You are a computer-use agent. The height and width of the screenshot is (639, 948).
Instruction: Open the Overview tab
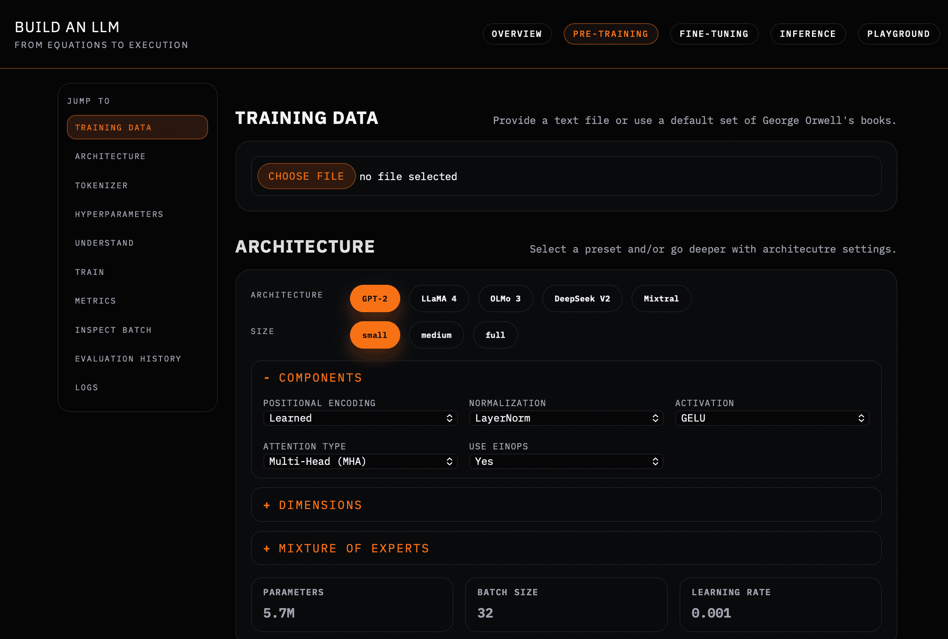tap(516, 34)
